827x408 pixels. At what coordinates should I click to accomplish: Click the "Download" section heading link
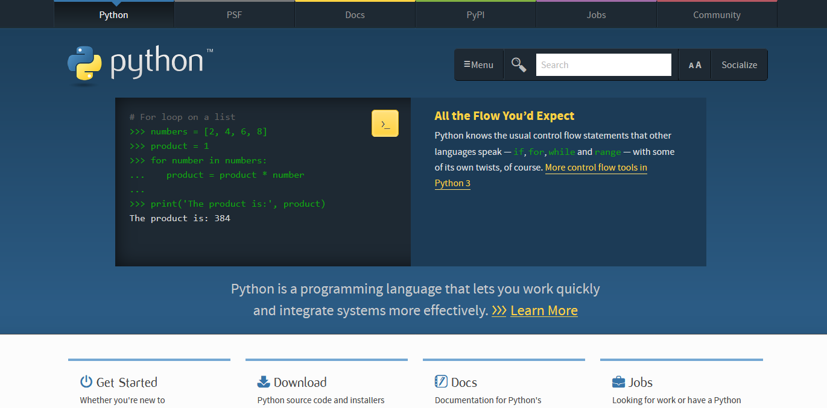[300, 381]
